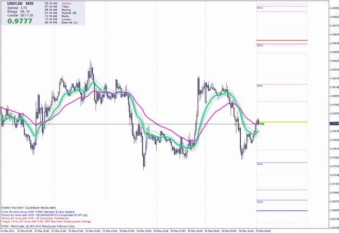Click the 29 Mar 00:00 time axis label
This screenshot has width=339, height=233.
[x=263, y=231]
